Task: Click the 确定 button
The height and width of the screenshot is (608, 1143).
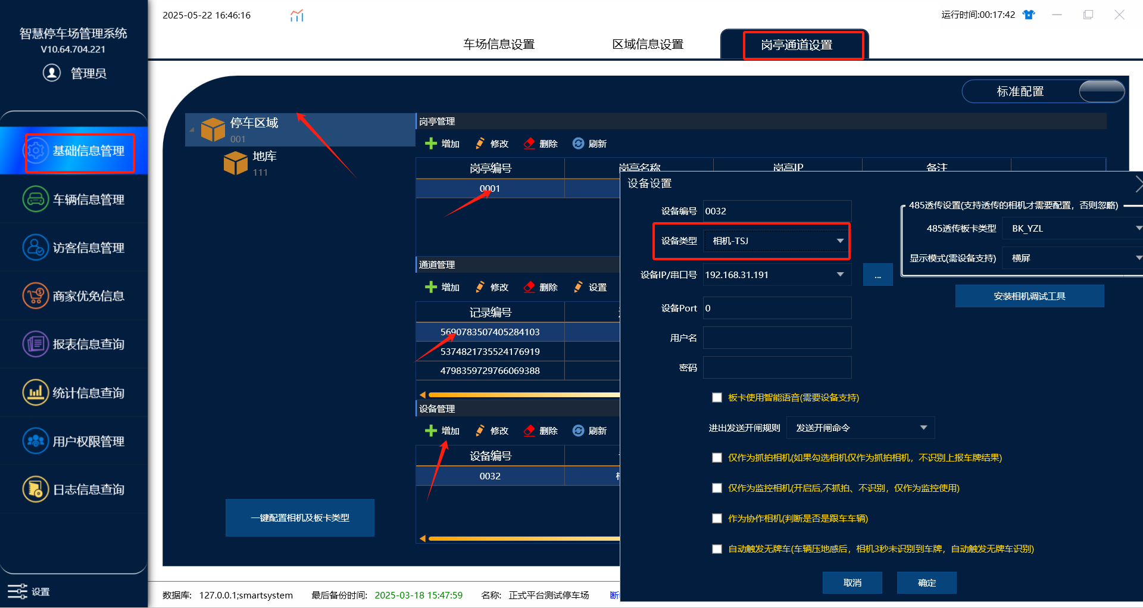Action: point(927,583)
